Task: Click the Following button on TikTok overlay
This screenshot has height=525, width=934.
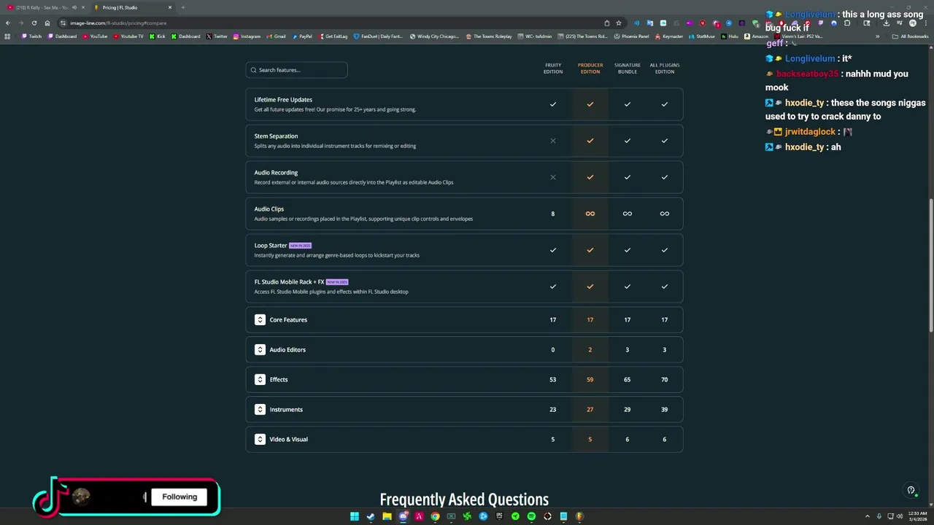Action: click(180, 497)
